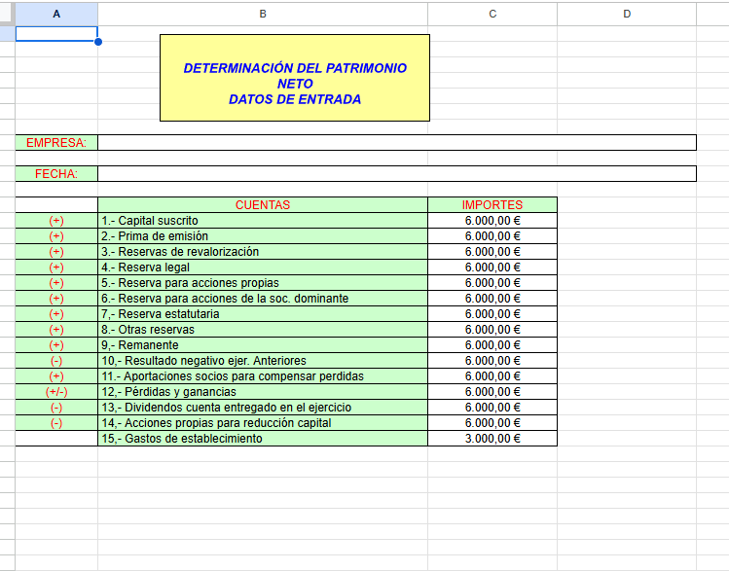The image size is (729, 571).
Task: Click the IMPORTES header cell
Action: (492, 205)
